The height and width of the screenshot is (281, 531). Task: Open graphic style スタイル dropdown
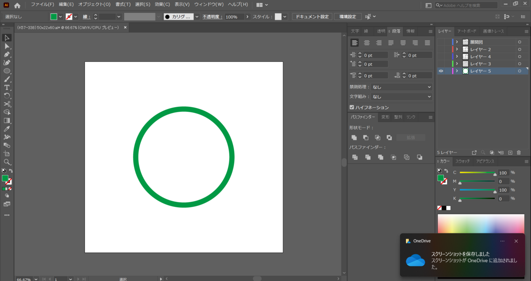[285, 17]
